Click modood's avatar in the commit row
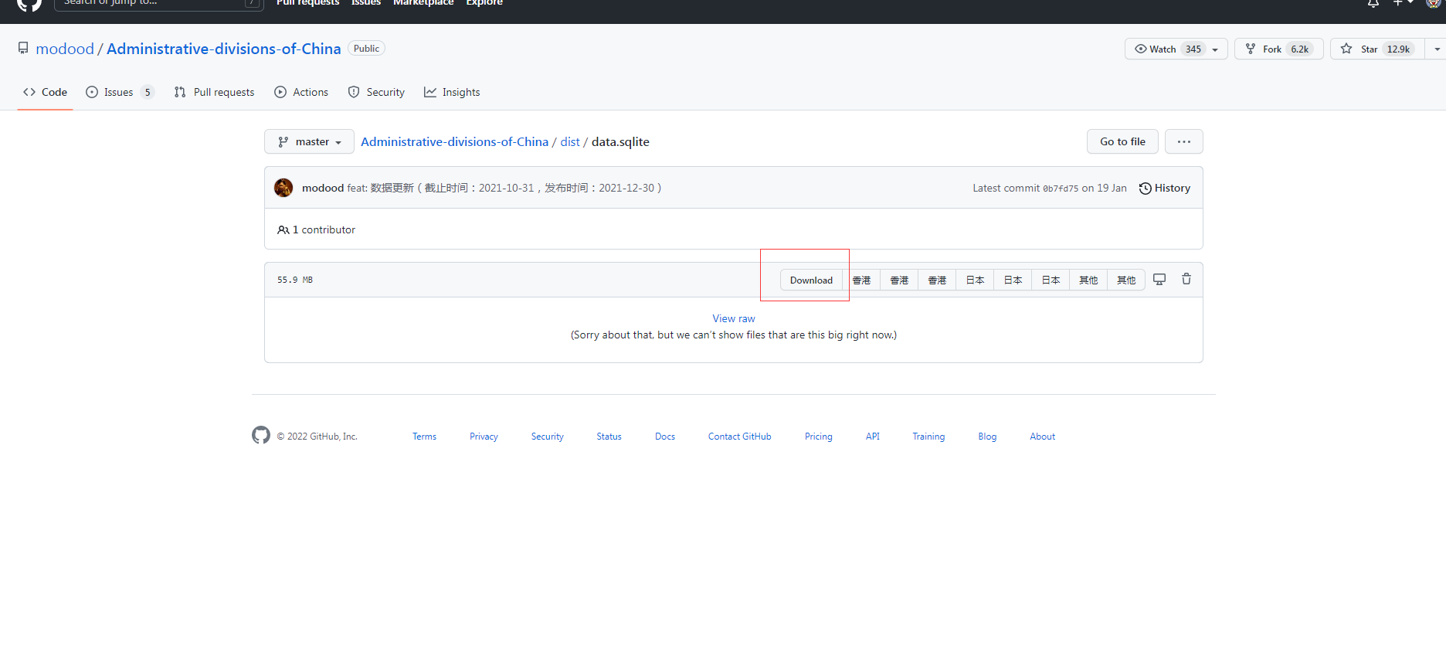The height and width of the screenshot is (666, 1446). click(x=283, y=188)
